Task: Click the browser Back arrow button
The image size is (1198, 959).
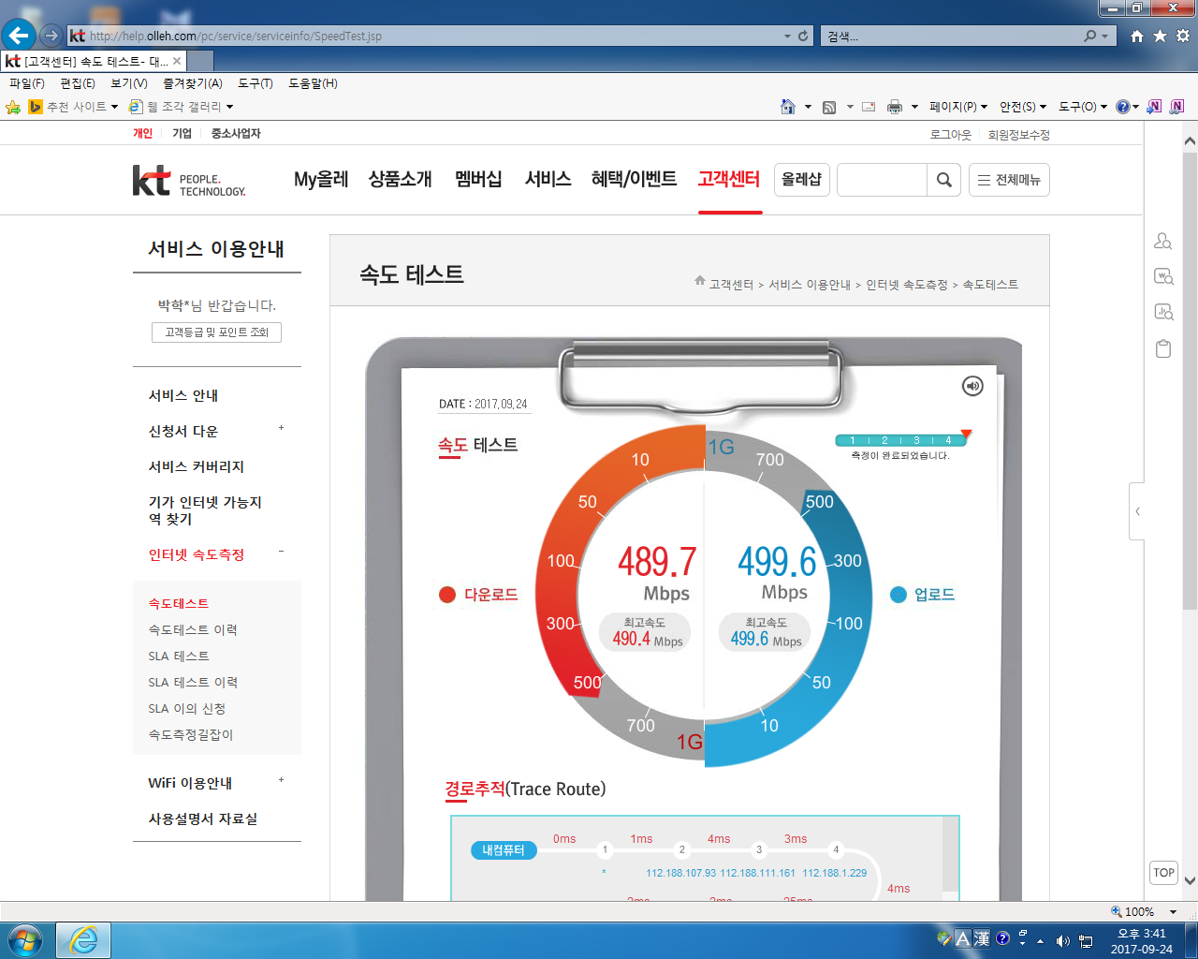Action: pos(19,36)
